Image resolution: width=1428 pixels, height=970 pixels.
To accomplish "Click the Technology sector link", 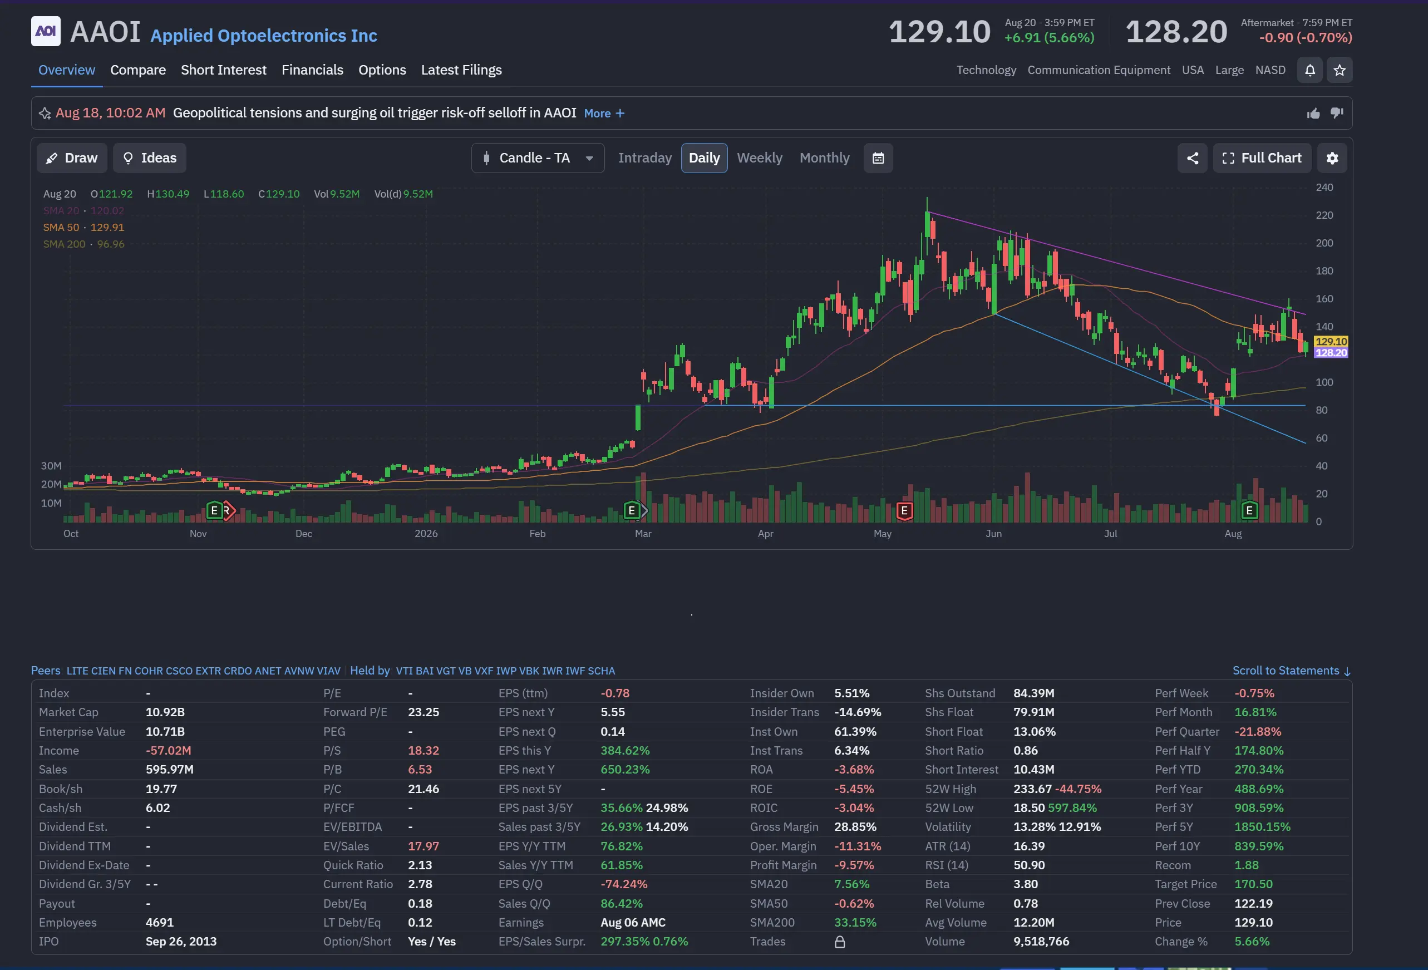I will click(986, 70).
